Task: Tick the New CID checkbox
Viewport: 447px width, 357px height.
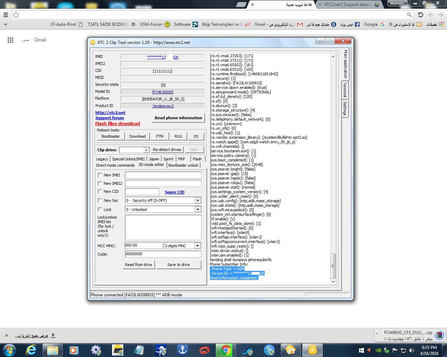Action: tap(100, 191)
